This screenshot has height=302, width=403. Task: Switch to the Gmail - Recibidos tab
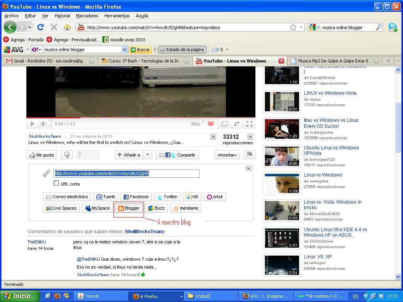(50, 61)
